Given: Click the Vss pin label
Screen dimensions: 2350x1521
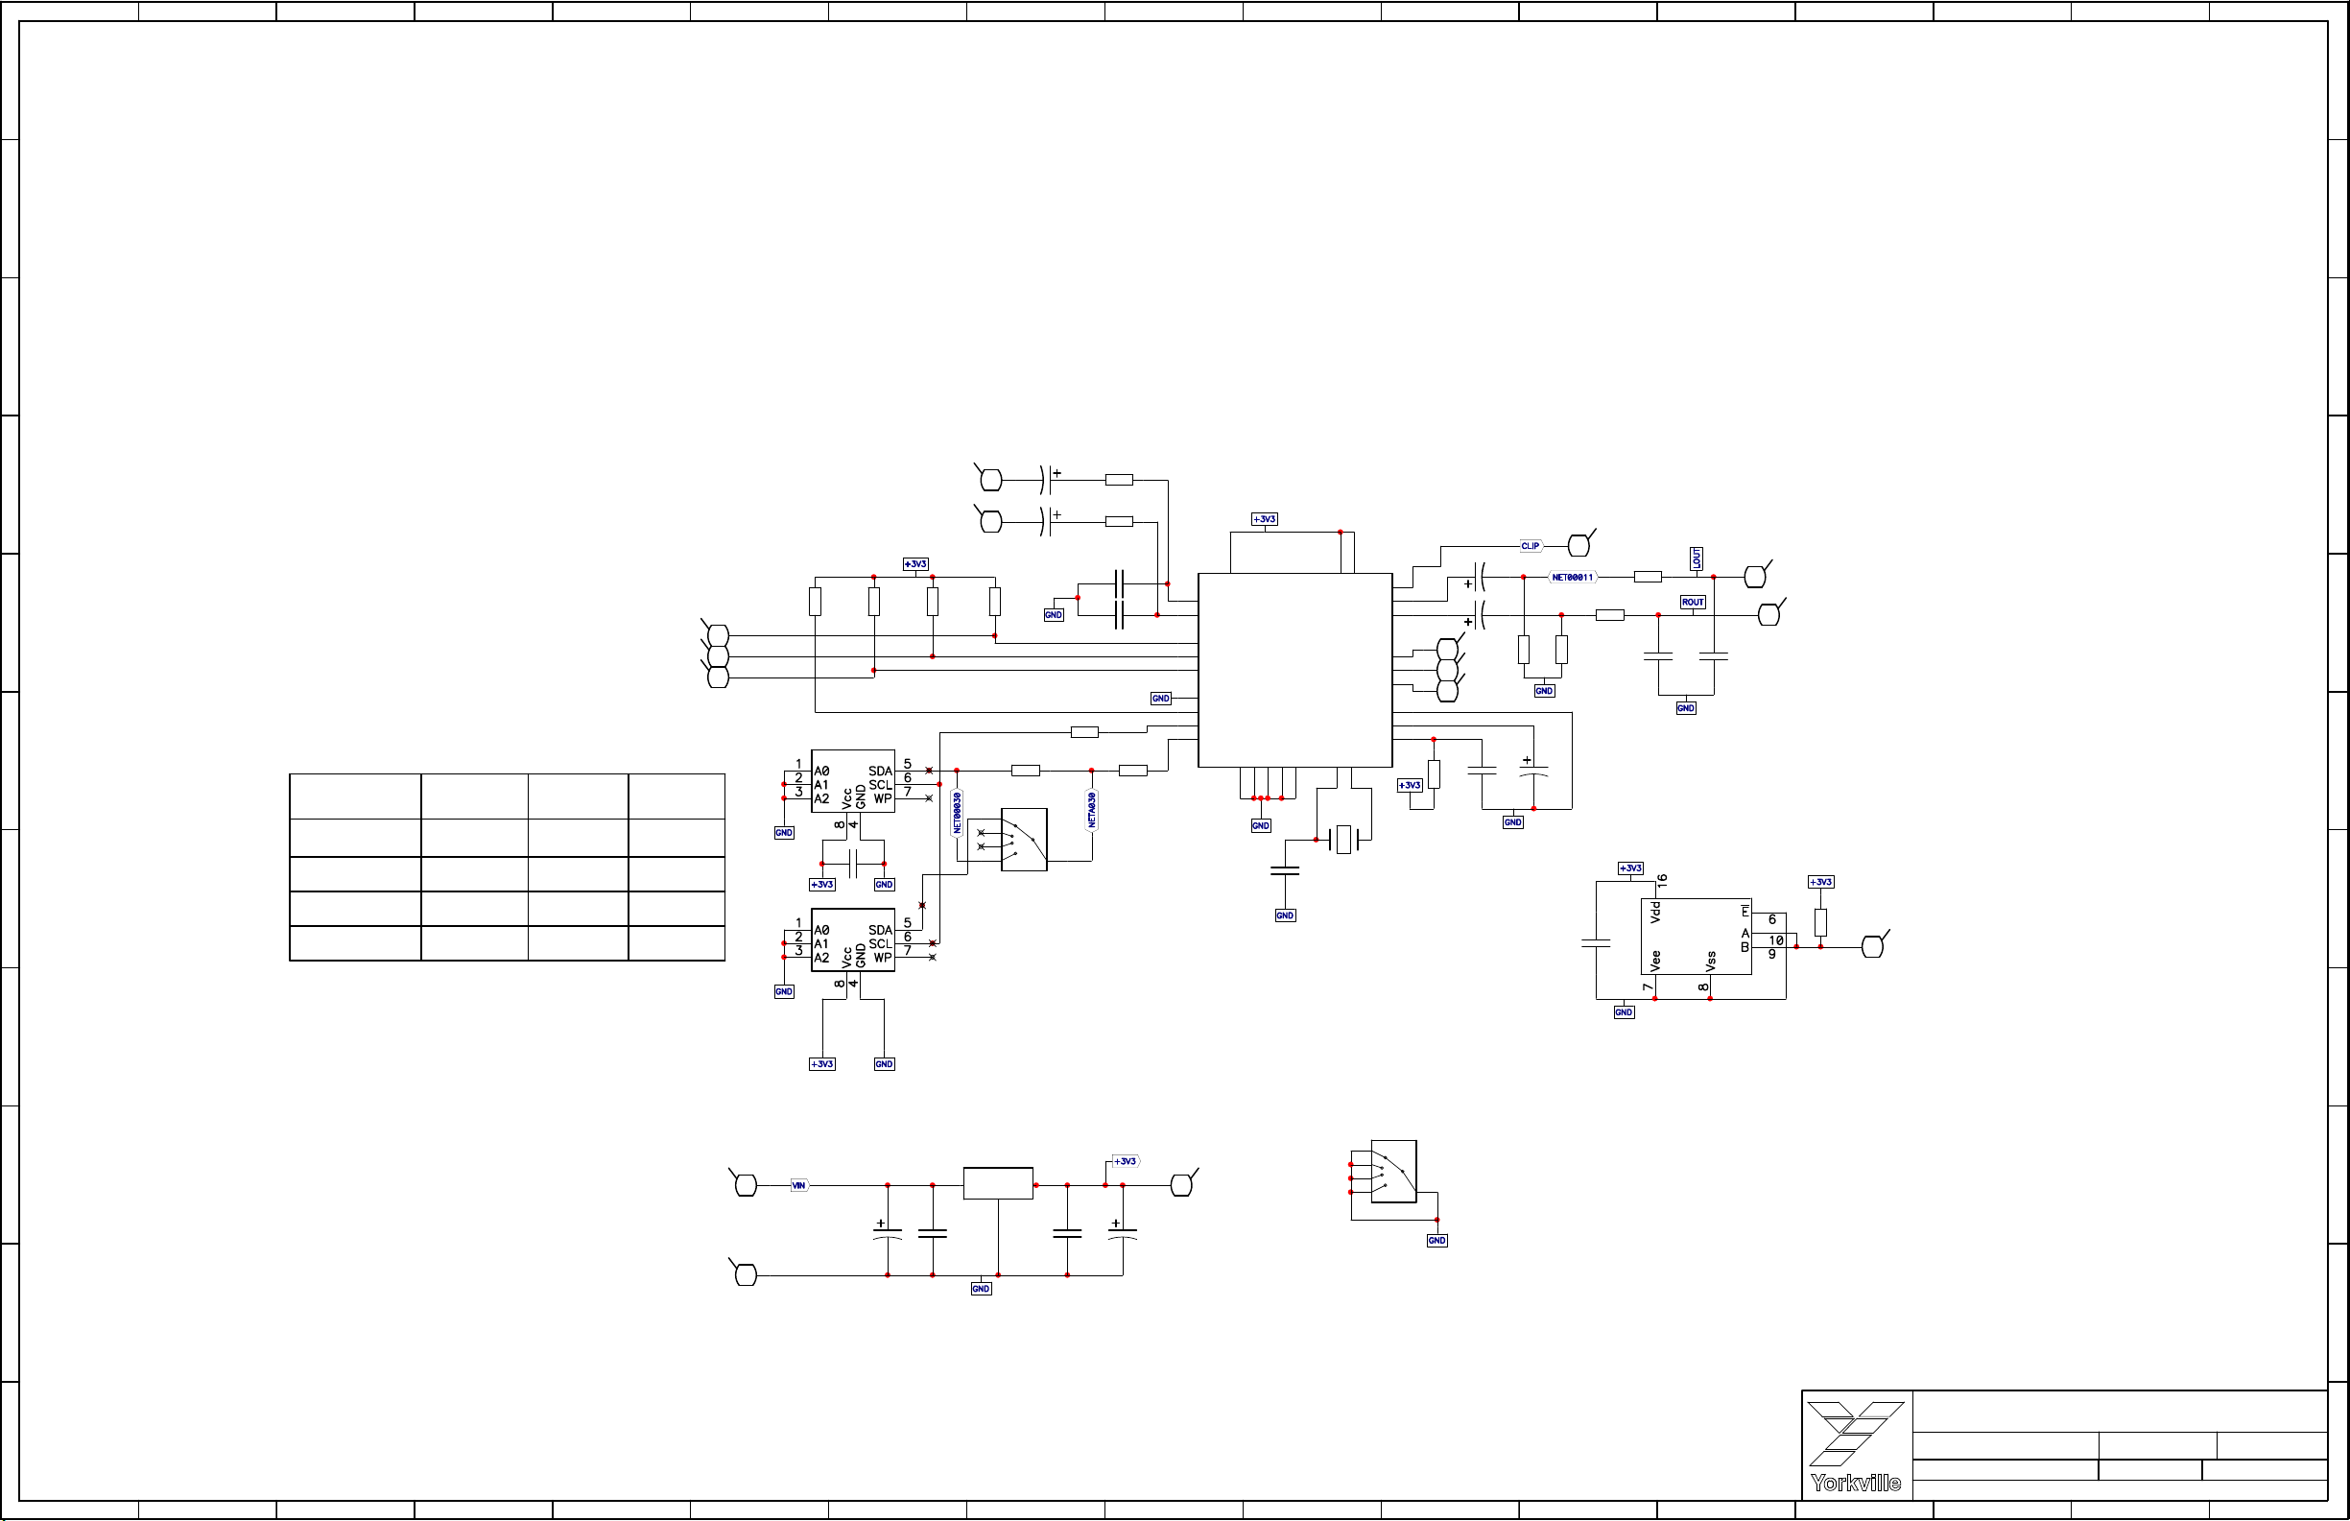Looking at the screenshot, I should [1710, 961].
